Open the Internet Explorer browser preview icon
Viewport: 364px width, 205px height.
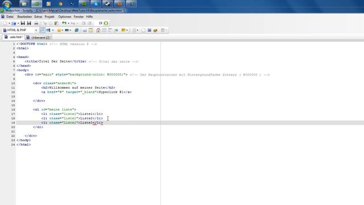click(76, 30)
